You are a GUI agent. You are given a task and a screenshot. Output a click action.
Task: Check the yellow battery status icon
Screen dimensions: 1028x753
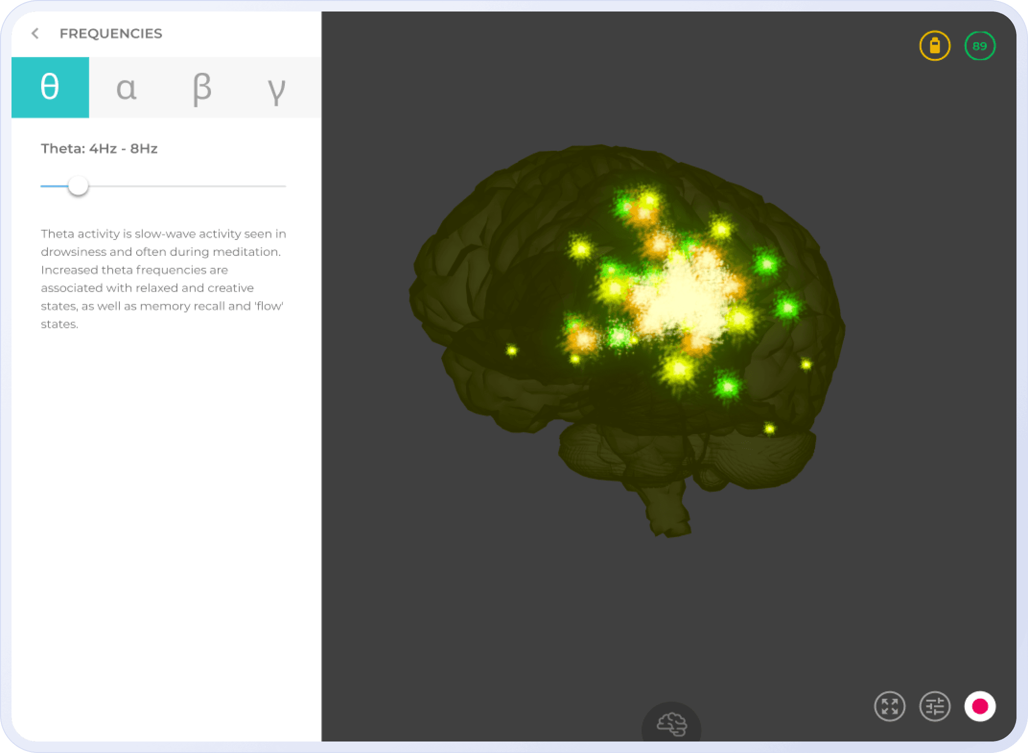click(x=935, y=46)
